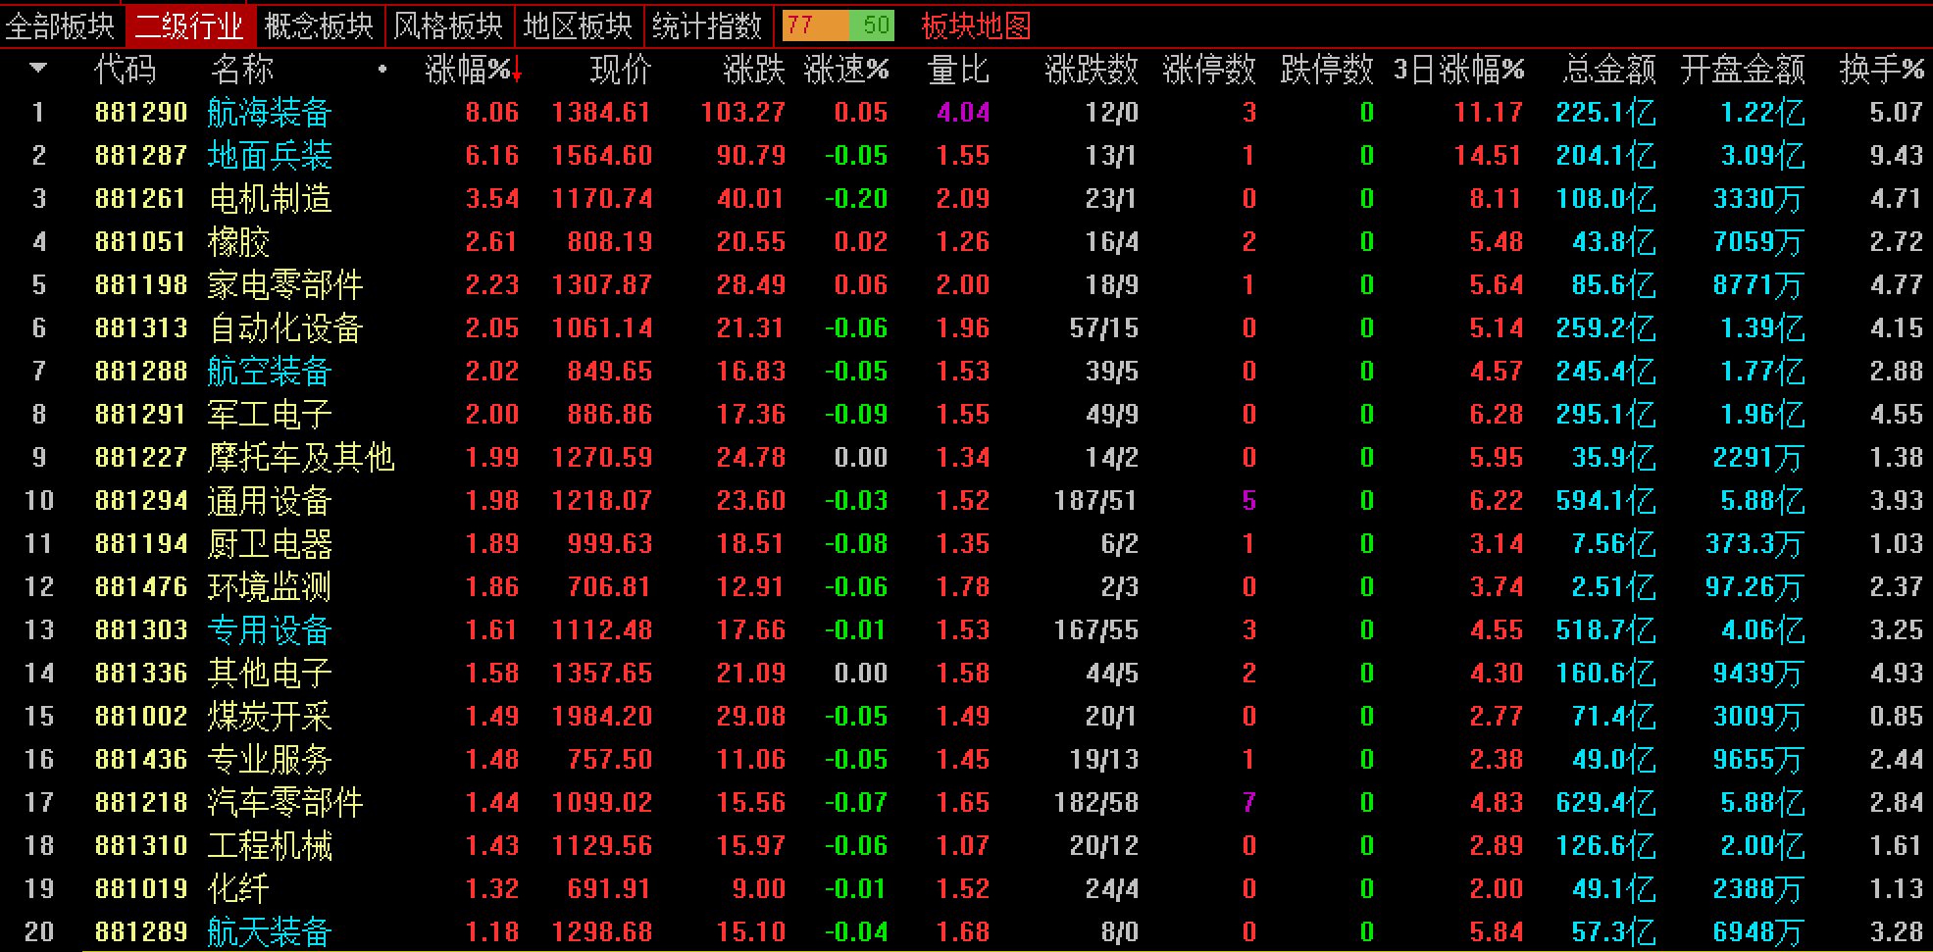Viewport: 1933px width, 952px height.
Task: Open the 摩托车及其他 sector
Action: 301,457
